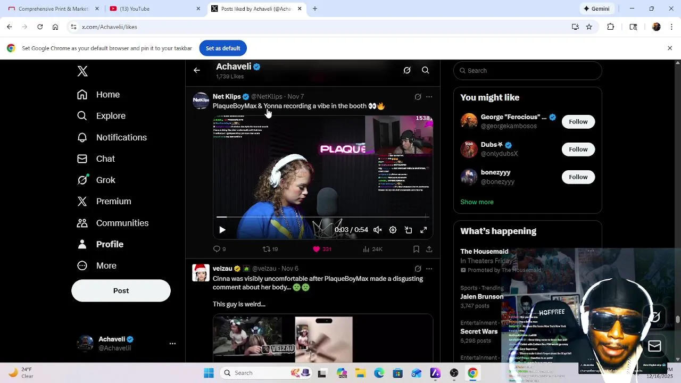Unlike the Net Klips post
681x383 pixels.
pos(322,249)
